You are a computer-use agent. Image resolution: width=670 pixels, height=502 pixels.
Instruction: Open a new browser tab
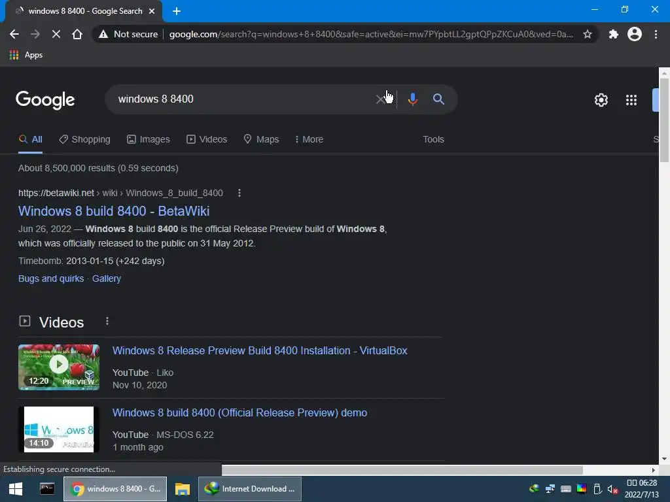177,11
